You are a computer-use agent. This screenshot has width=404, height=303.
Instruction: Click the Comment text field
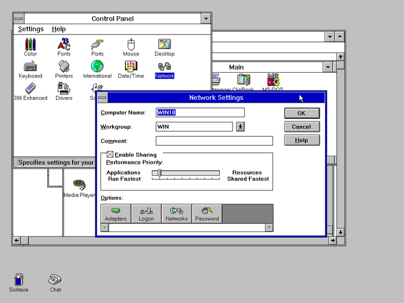[214, 141]
